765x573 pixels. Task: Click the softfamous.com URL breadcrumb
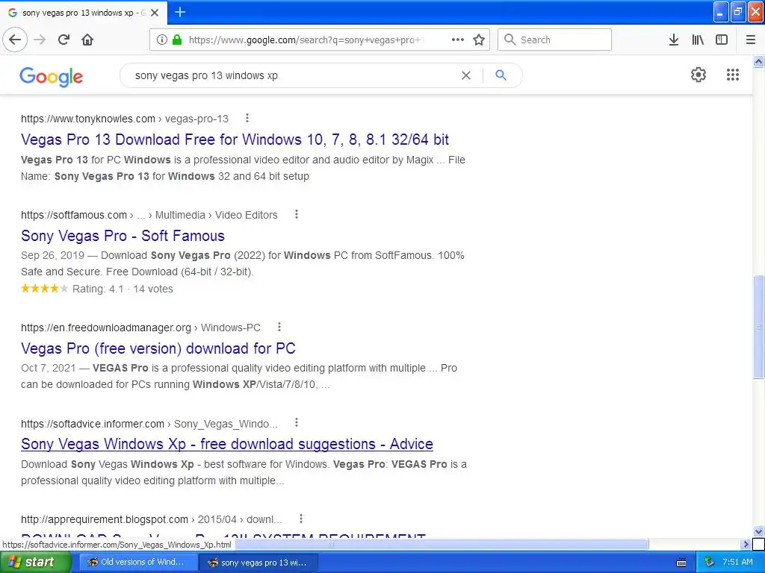coord(149,215)
